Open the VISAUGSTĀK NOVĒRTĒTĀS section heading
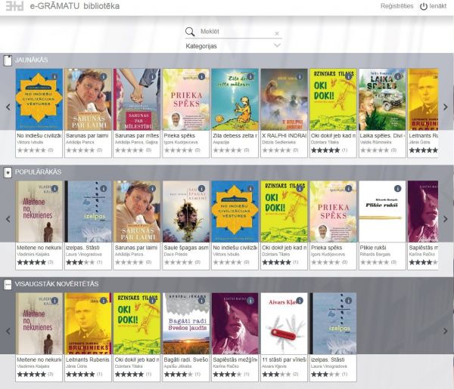Screen dimensions: 454x389 click(57, 284)
